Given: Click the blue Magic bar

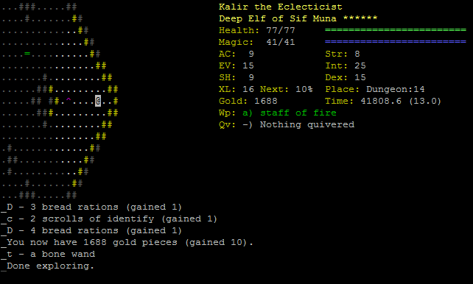Looking at the screenshot, I should pos(396,42).
